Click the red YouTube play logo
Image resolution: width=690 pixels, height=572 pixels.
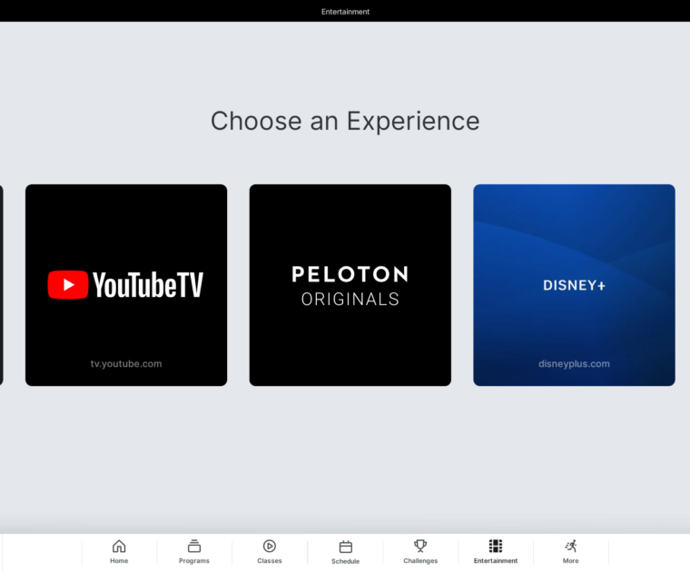(x=68, y=285)
